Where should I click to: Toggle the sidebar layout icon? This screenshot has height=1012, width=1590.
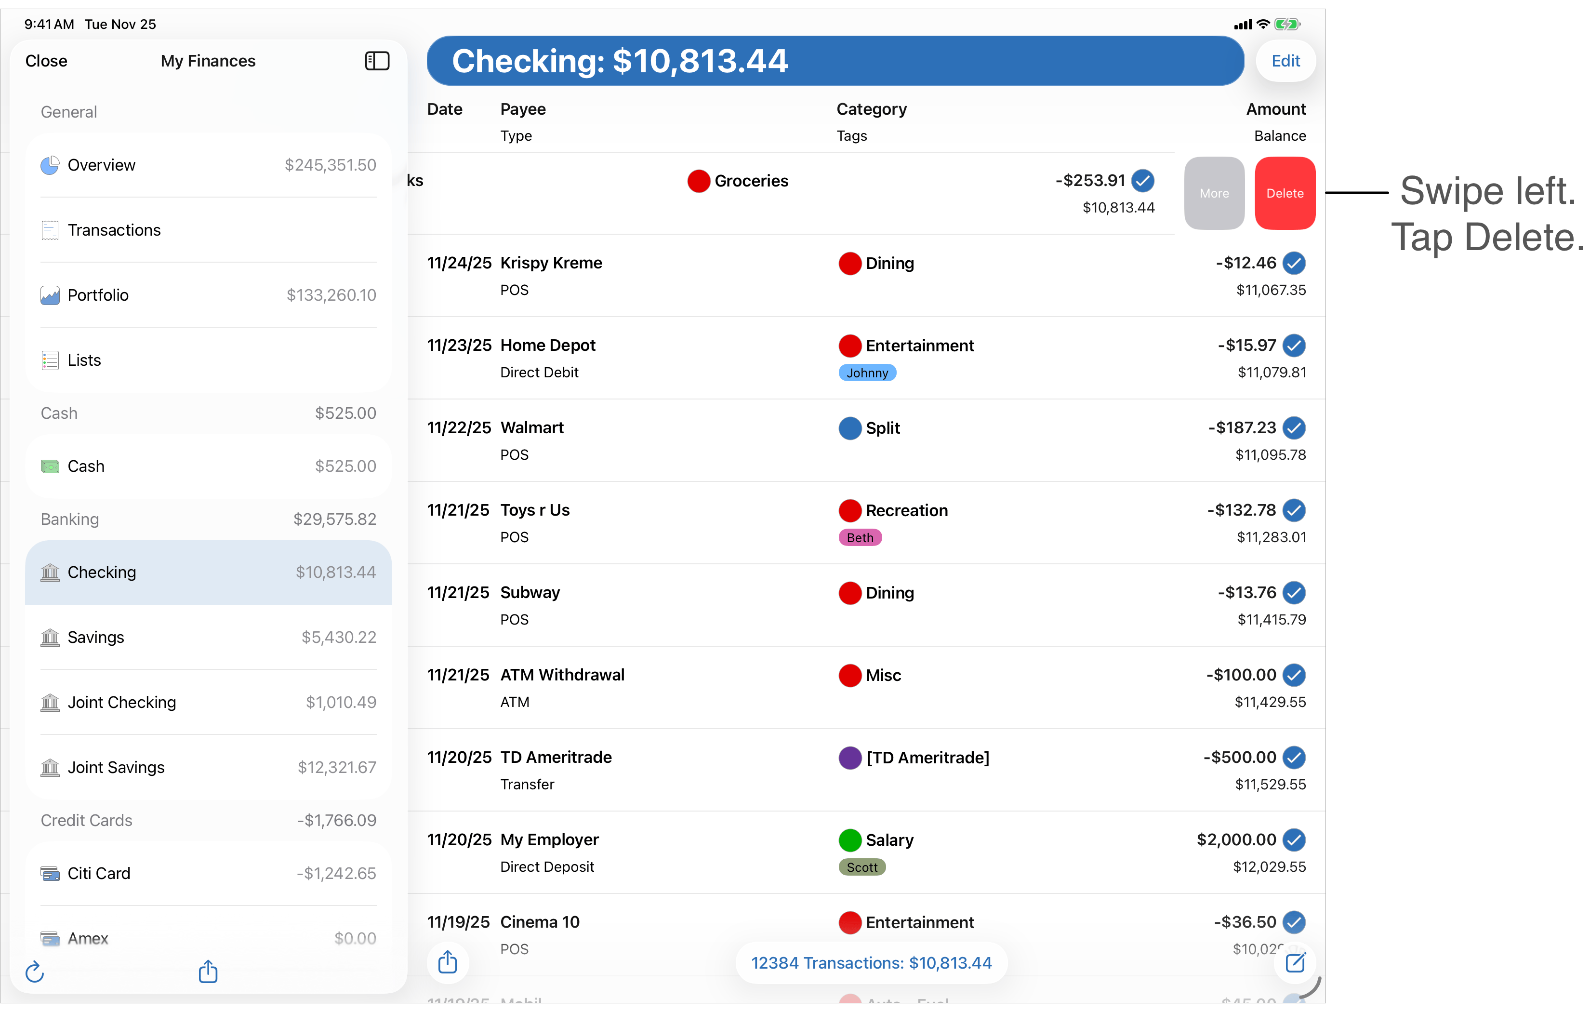click(x=377, y=61)
